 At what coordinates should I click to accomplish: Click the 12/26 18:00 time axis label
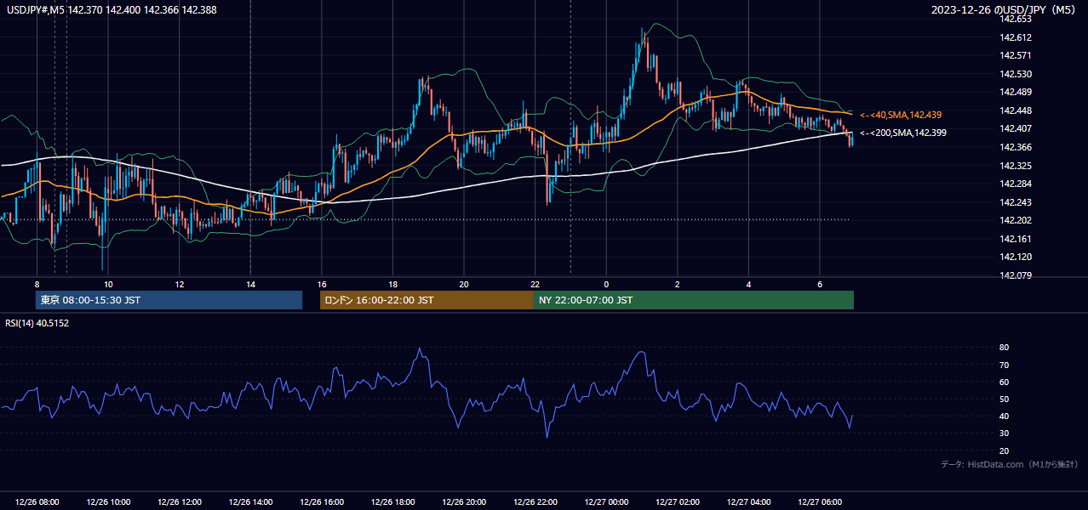392,502
